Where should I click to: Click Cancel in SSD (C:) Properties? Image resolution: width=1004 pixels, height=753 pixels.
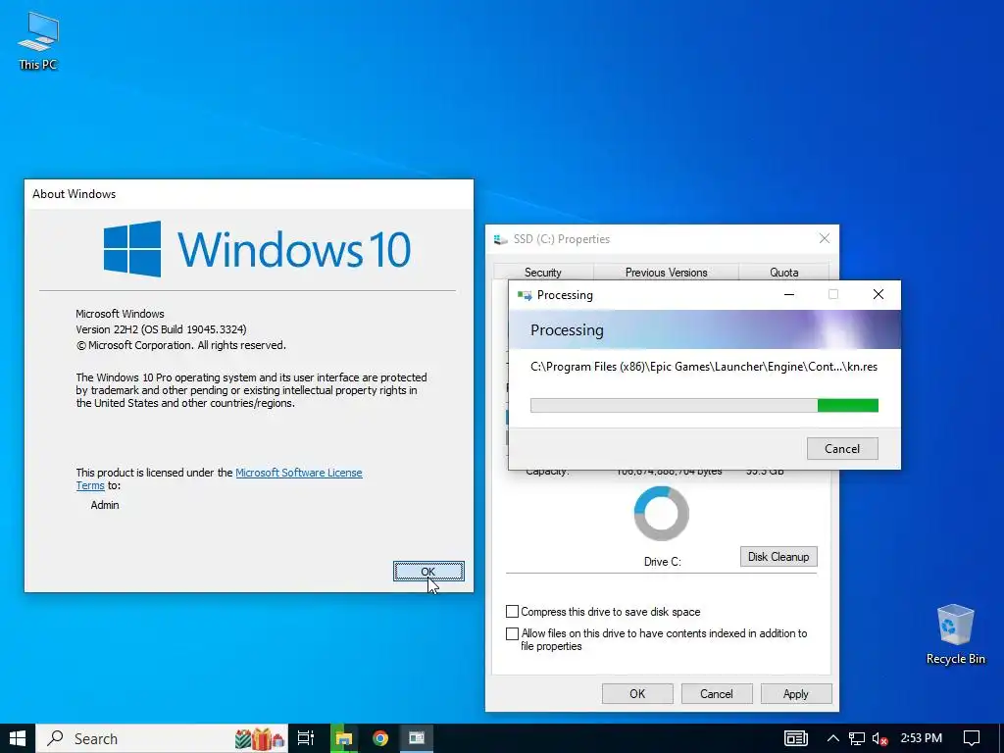tap(717, 693)
